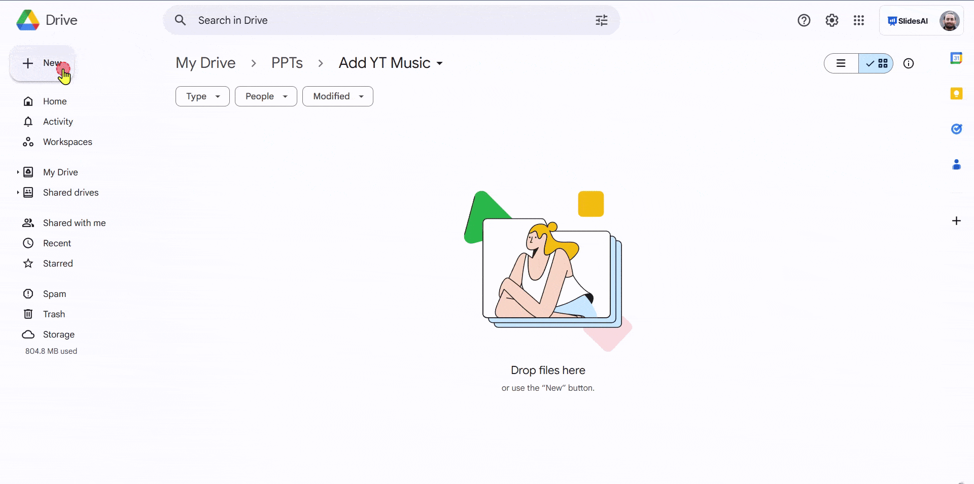Open the Trash page

(x=54, y=314)
